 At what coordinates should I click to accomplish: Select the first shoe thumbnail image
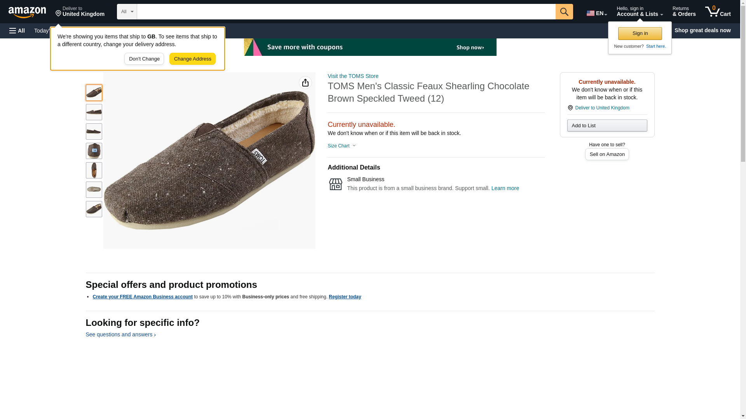[94, 93]
